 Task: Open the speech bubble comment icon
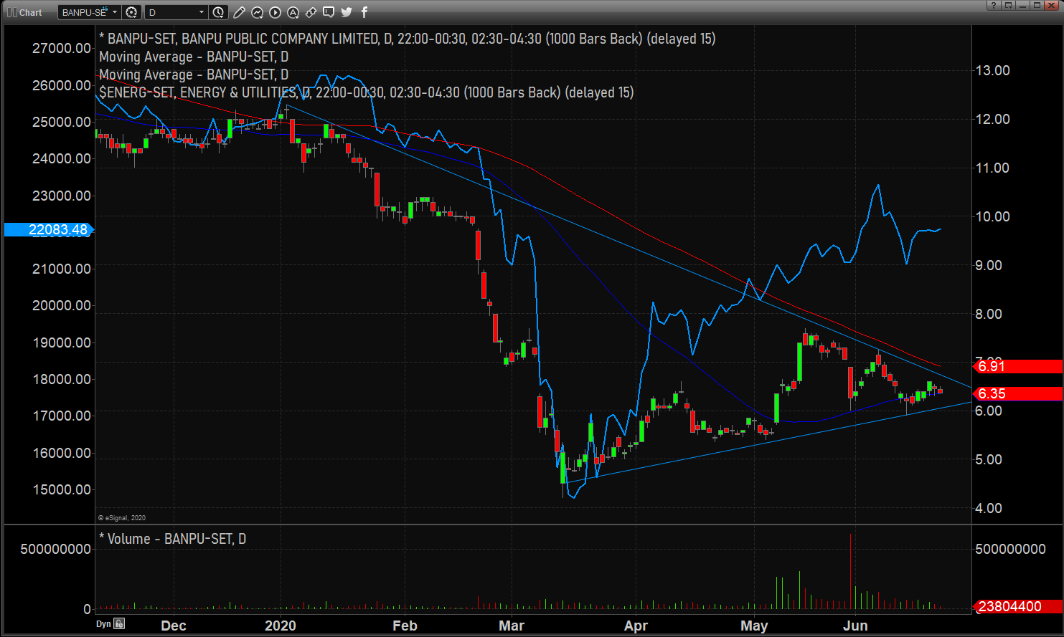pyautogui.click(x=329, y=12)
